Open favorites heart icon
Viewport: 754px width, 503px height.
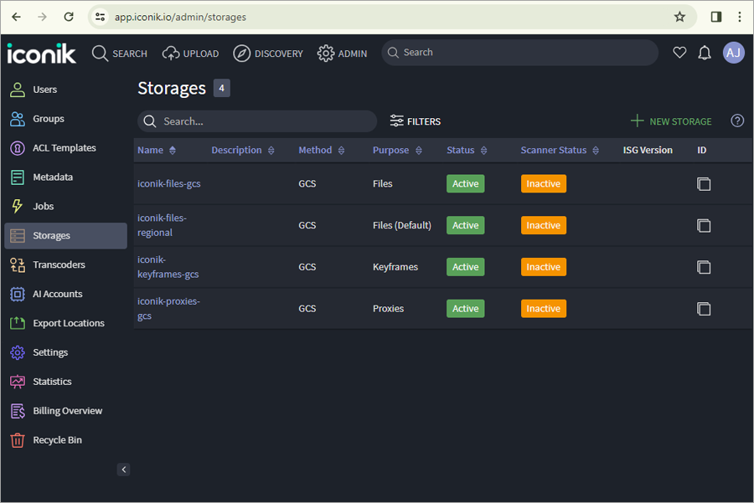tap(679, 53)
